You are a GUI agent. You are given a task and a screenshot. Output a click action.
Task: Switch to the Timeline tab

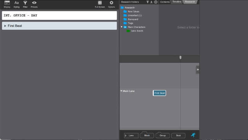[177, 2]
